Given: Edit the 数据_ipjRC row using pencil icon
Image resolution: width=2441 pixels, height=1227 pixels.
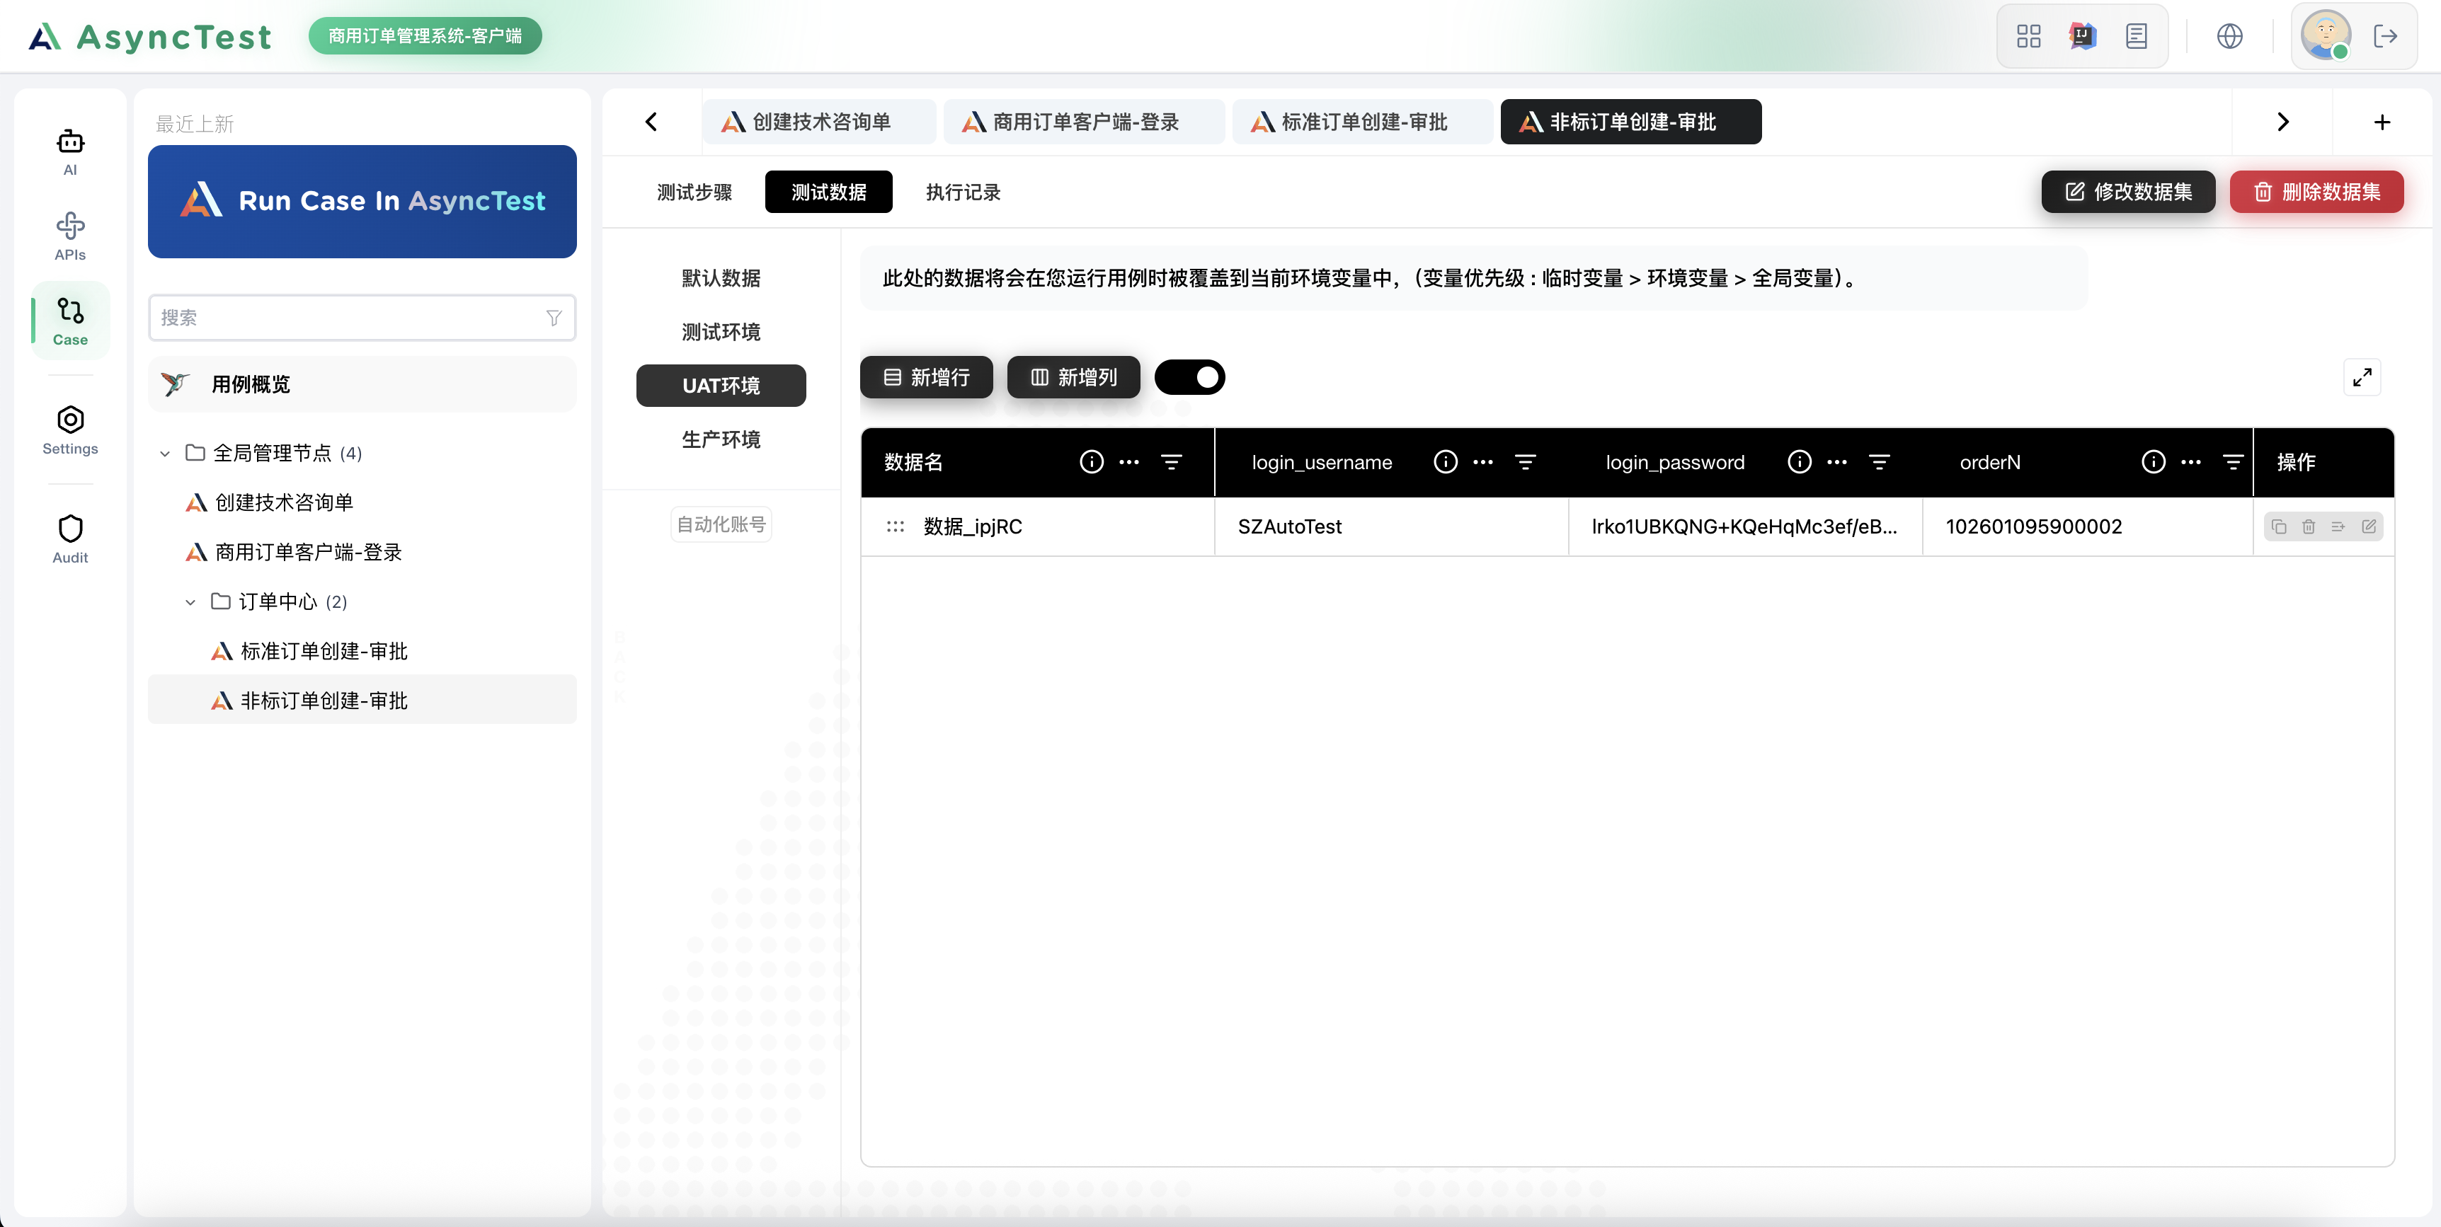Looking at the screenshot, I should (x=2369, y=528).
